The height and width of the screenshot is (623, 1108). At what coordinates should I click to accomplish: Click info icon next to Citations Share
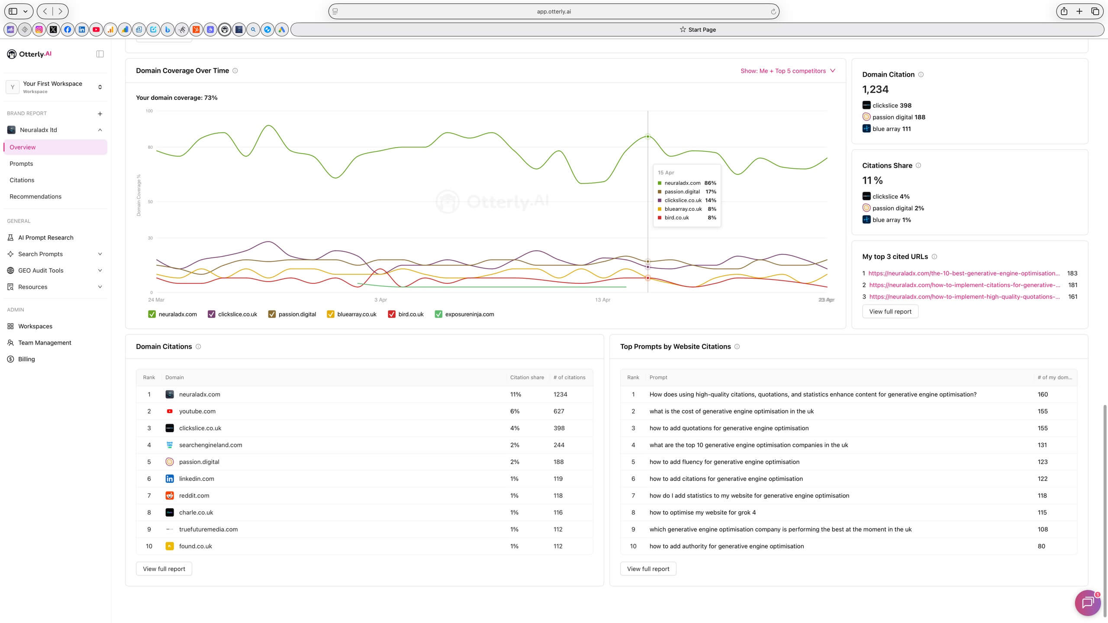pos(918,165)
